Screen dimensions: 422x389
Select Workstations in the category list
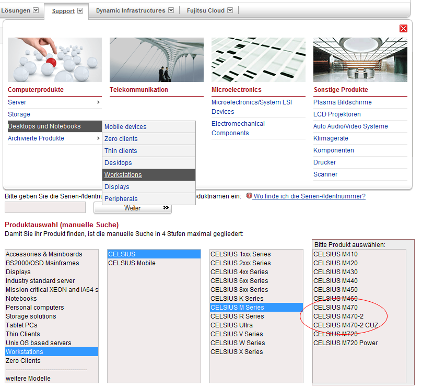coord(52,351)
